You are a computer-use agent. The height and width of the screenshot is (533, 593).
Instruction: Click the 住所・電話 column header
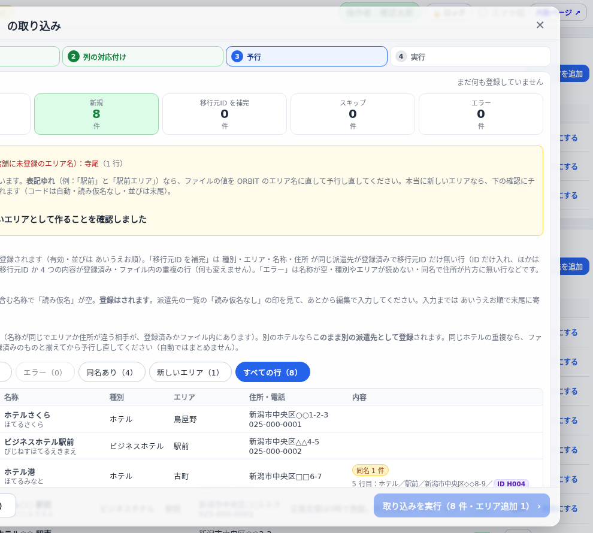tap(267, 397)
